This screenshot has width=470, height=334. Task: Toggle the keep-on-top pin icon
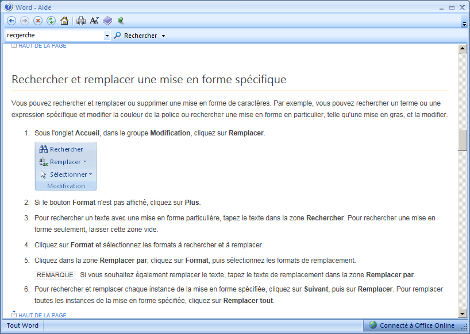pyautogui.click(x=121, y=20)
